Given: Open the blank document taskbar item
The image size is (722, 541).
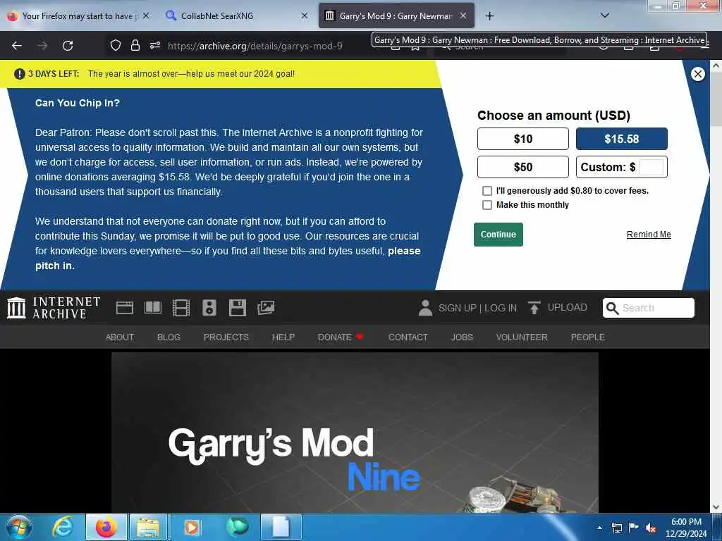Looking at the screenshot, I should (x=281, y=527).
